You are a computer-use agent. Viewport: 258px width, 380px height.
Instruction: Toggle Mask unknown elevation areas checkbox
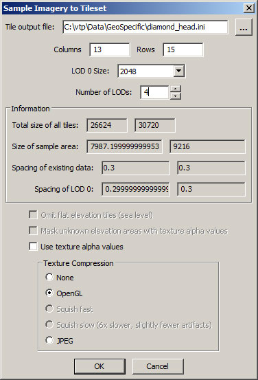coord(33,231)
